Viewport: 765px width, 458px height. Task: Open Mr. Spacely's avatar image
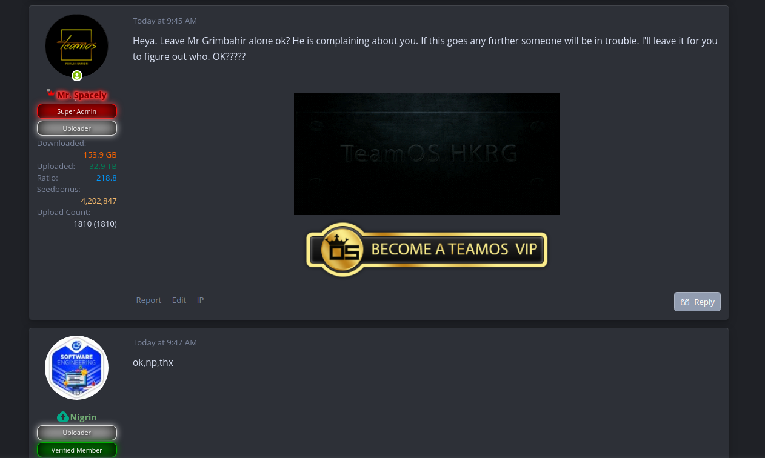(76, 46)
